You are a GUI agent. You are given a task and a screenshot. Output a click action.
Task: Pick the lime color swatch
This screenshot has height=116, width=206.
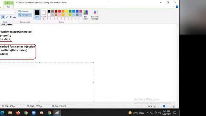(70, 15)
